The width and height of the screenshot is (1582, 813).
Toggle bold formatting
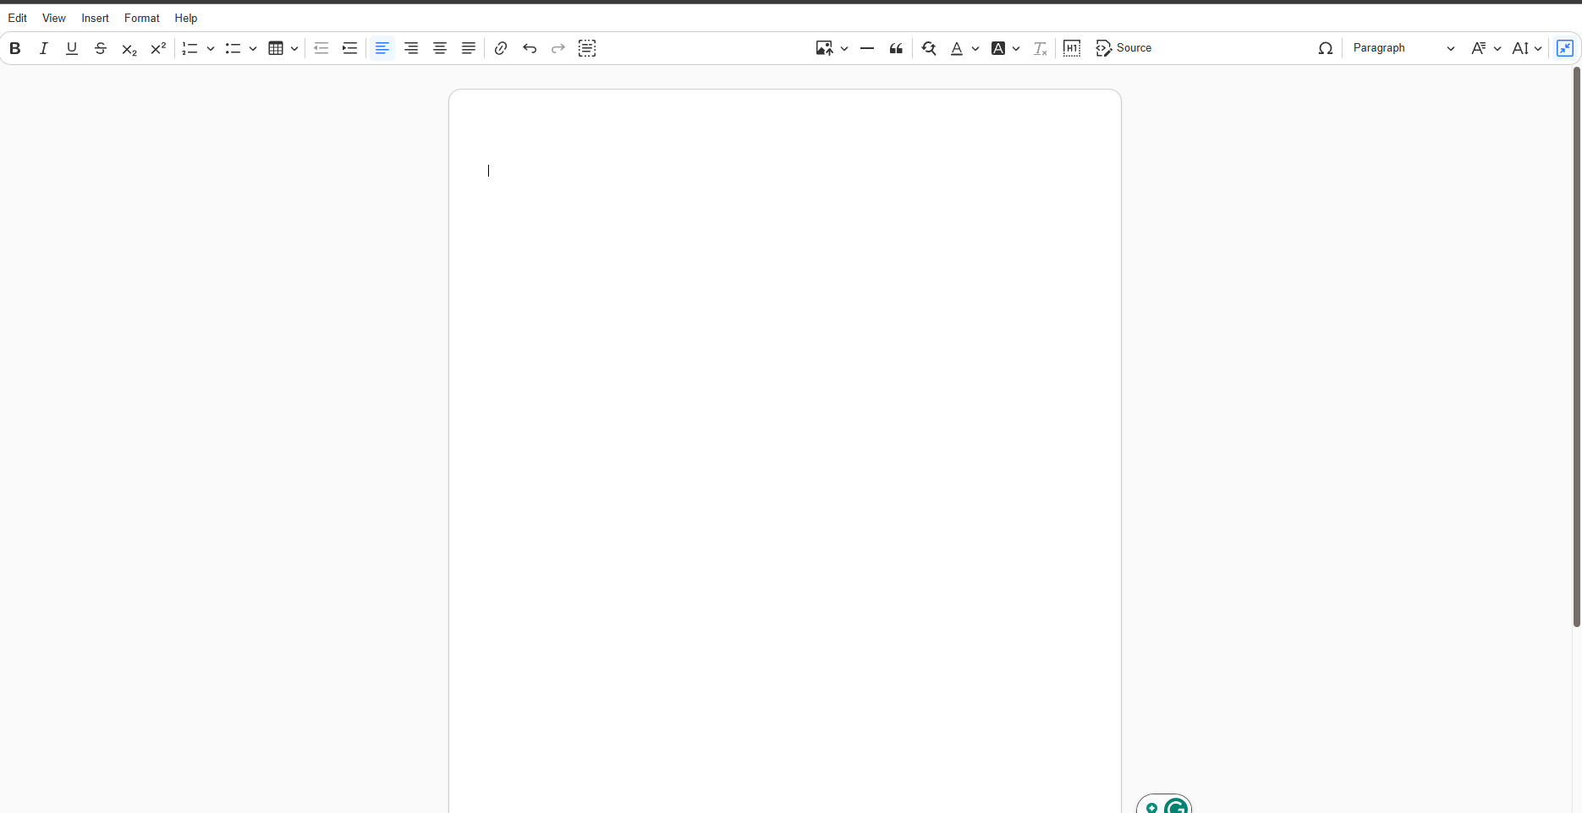pos(14,48)
